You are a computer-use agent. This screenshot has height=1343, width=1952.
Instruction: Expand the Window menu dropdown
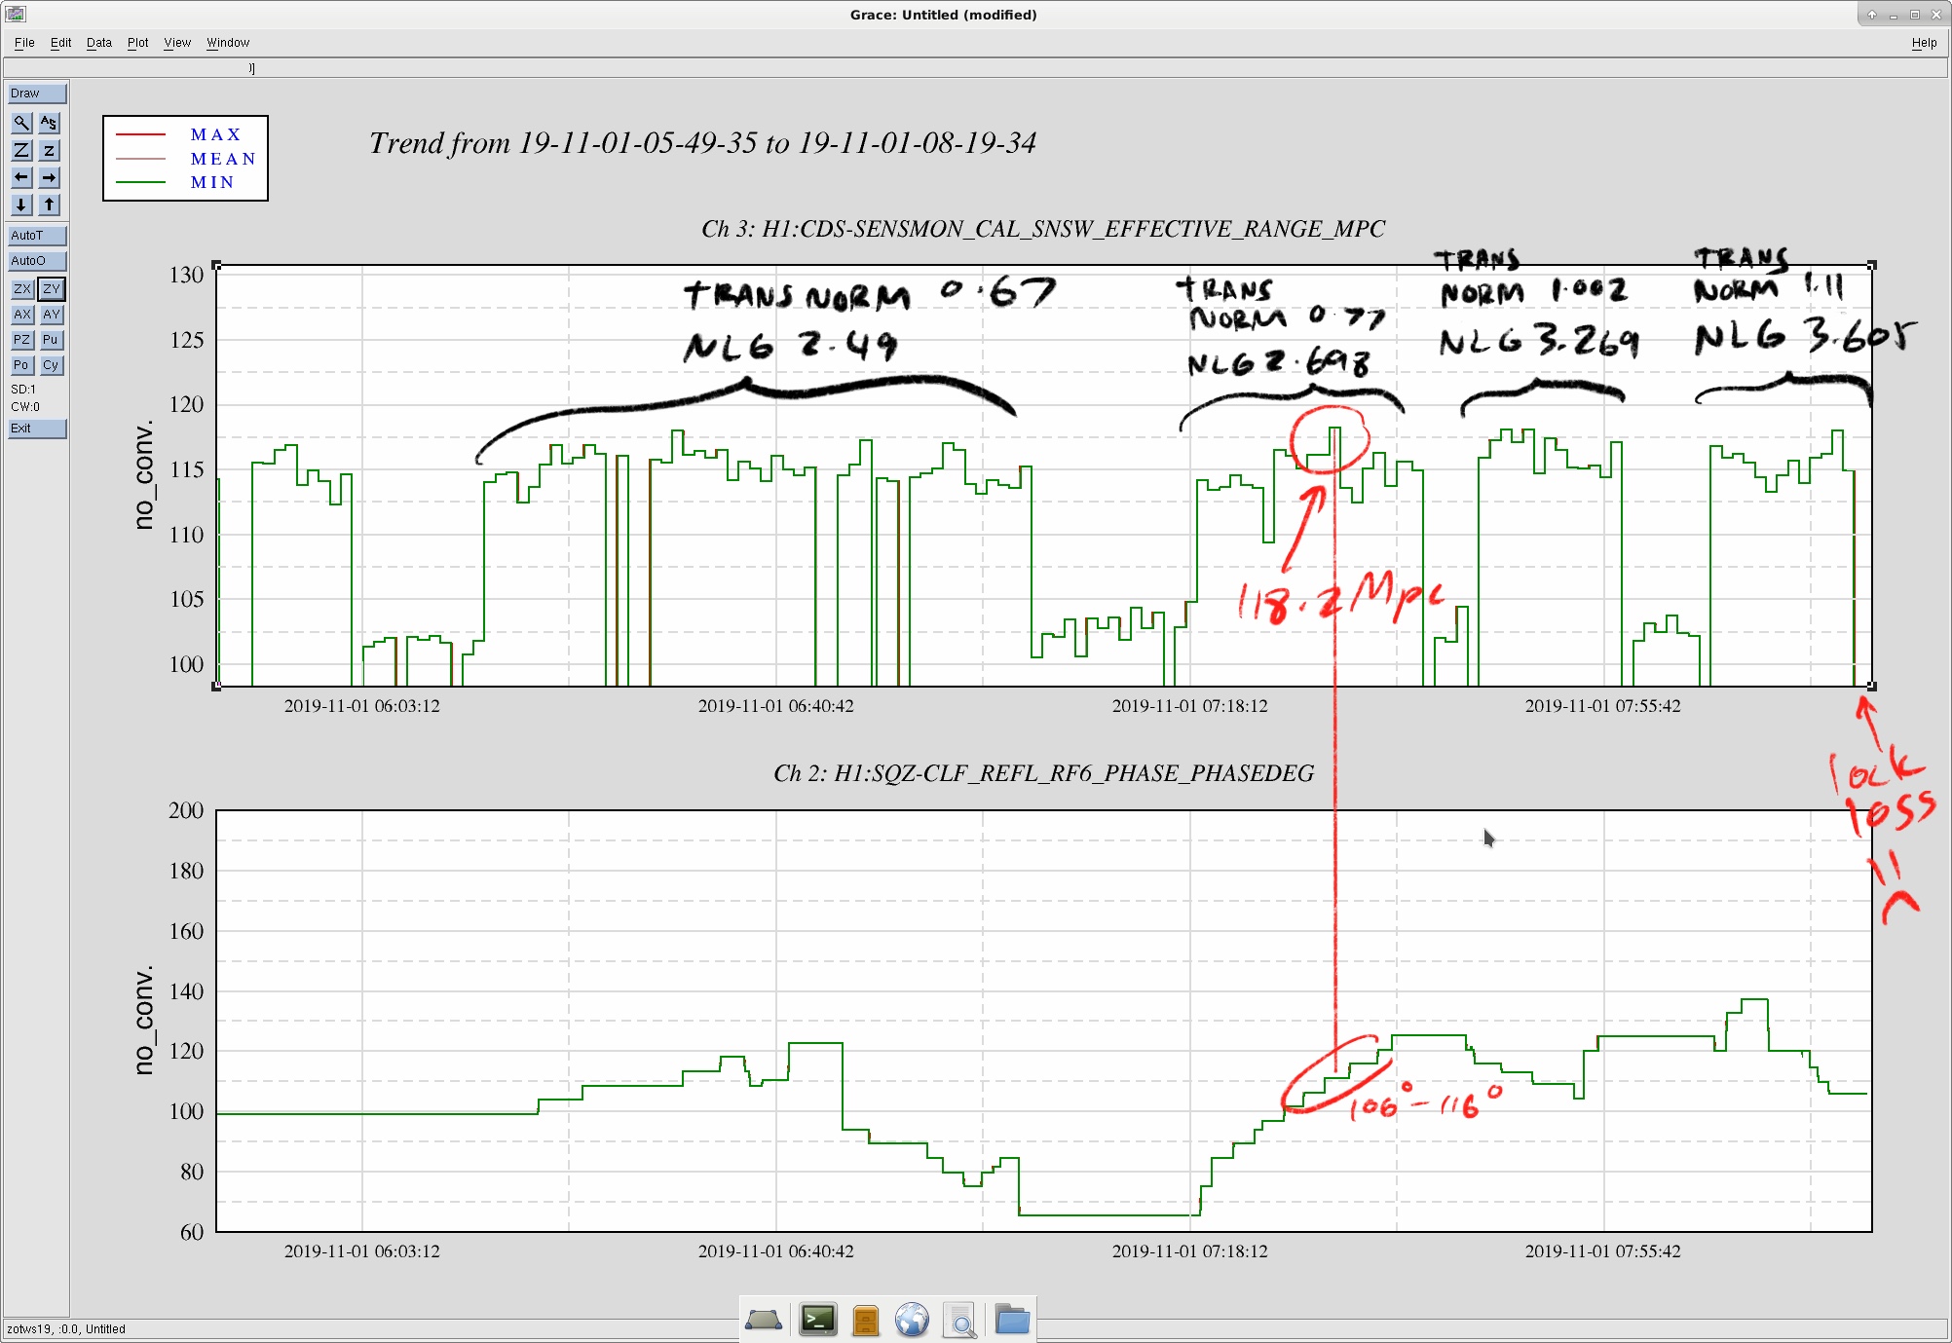click(228, 43)
